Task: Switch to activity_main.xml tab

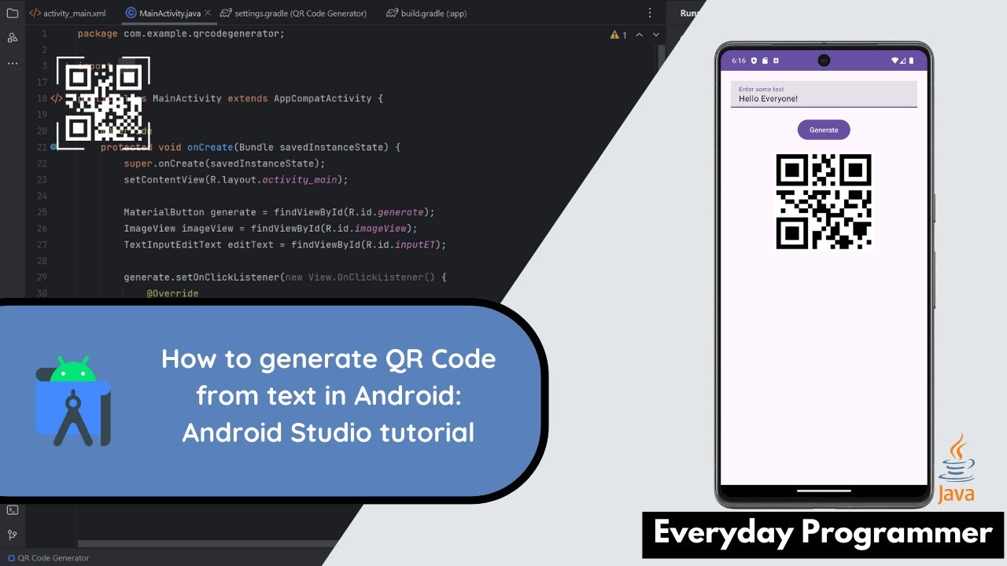Action: (68, 13)
